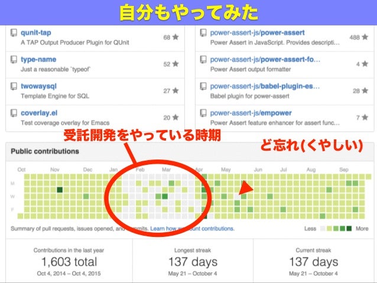Viewport: 377px width, 283px height.
Task: Click the star icon for qunit-tap
Action: coord(175,37)
